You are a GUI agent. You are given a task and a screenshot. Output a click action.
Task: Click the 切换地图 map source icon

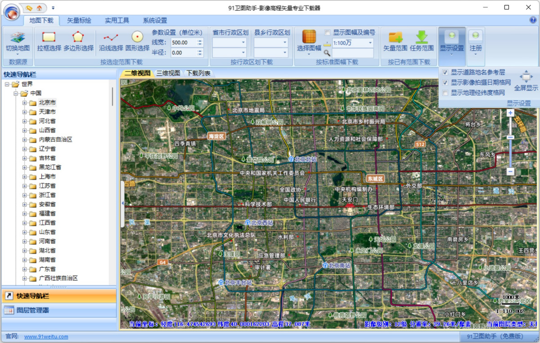pyautogui.click(x=18, y=38)
